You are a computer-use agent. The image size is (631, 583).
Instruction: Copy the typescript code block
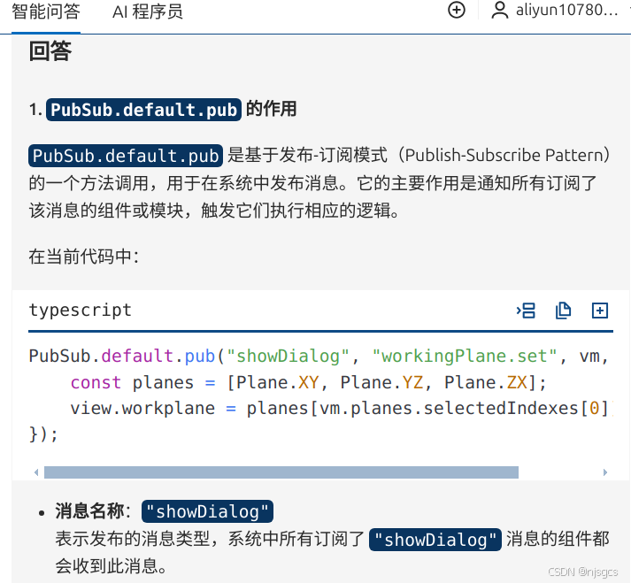(x=563, y=311)
